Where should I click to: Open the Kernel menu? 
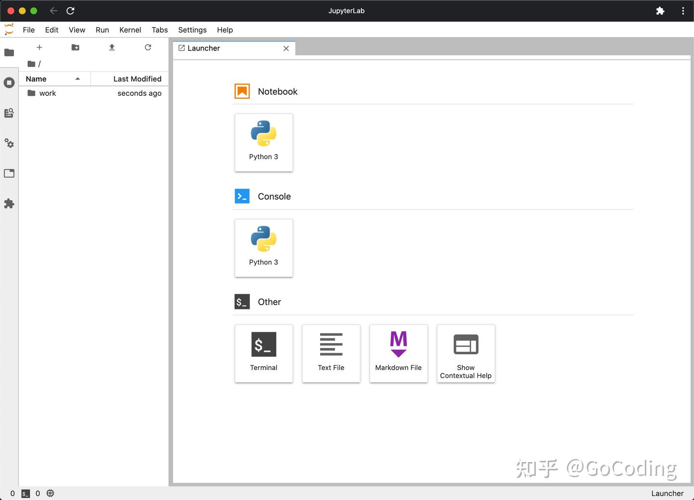coord(130,30)
